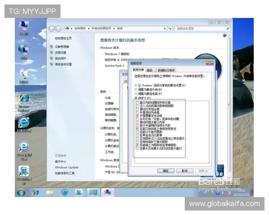Screen dimensions: 269x215
Task: Click the octopus app icon on the taskbar
Action: coord(79,193)
